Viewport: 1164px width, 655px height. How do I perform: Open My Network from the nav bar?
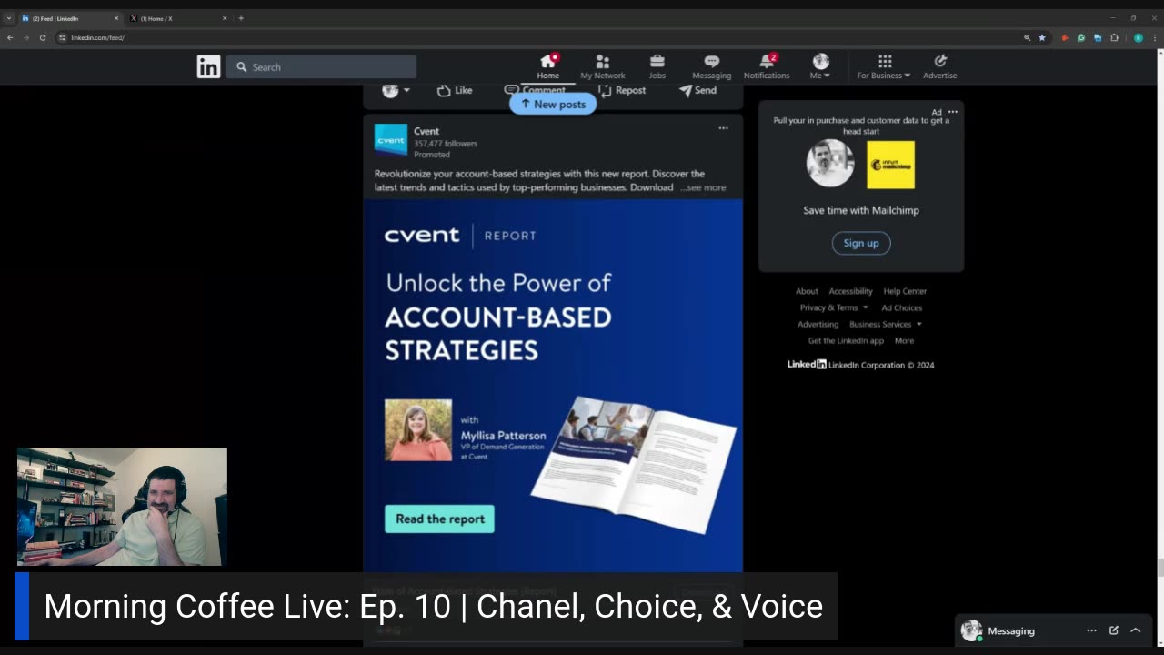pyautogui.click(x=602, y=66)
